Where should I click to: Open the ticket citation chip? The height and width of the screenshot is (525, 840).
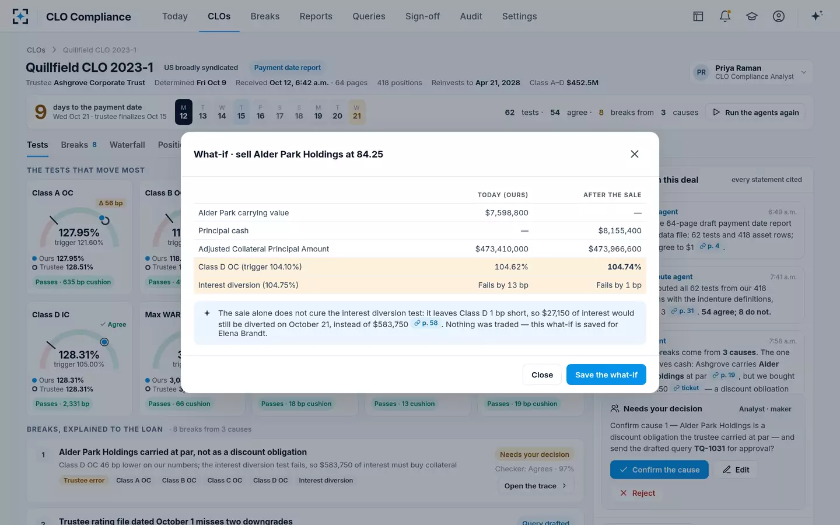(x=686, y=388)
